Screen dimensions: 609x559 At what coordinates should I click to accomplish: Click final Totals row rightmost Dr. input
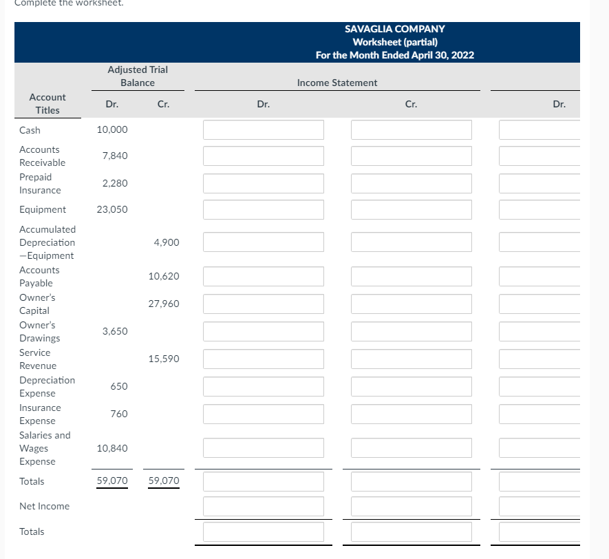point(539,532)
